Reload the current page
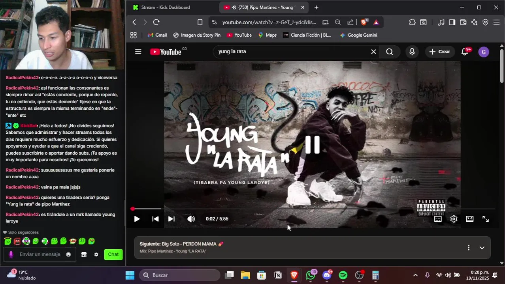The height and width of the screenshot is (284, 505). click(156, 22)
